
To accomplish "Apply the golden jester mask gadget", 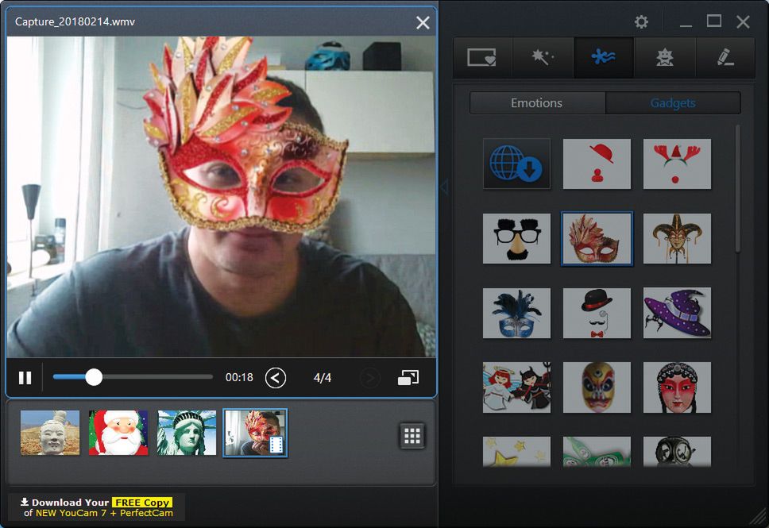I will pyautogui.click(x=677, y=238).
